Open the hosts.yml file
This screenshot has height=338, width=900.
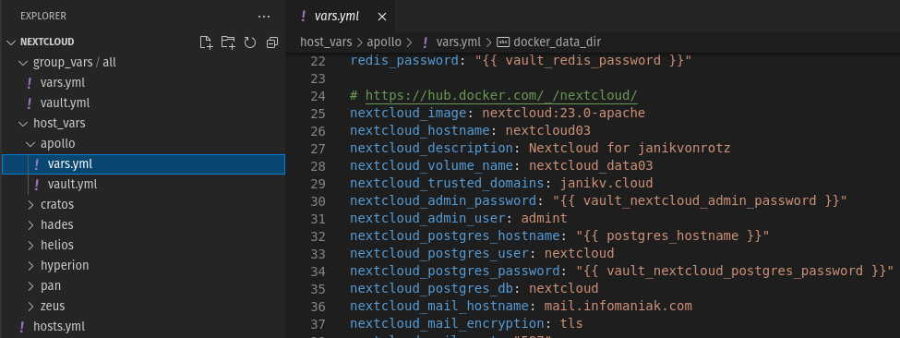(x=59, y=327)
